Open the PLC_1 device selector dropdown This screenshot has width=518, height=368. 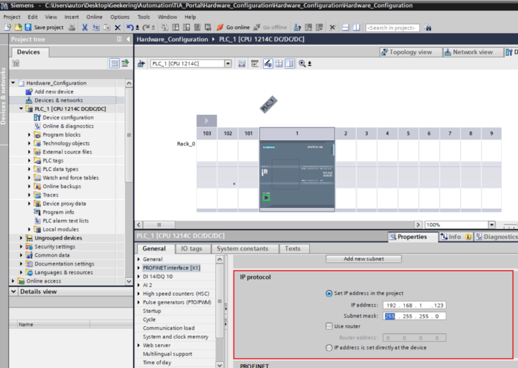click(x=228, y=63)
